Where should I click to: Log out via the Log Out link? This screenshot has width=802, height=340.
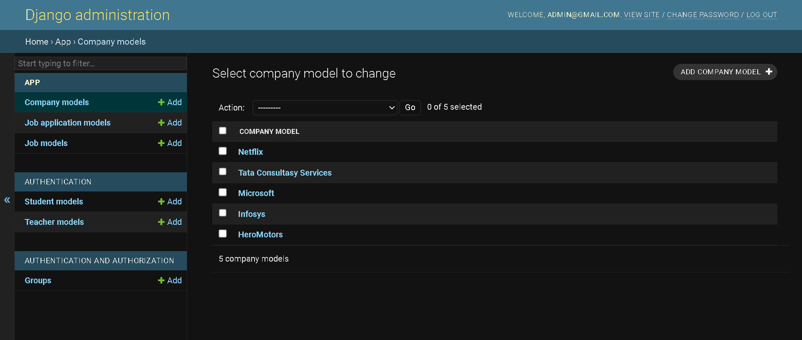click(762, 15)
